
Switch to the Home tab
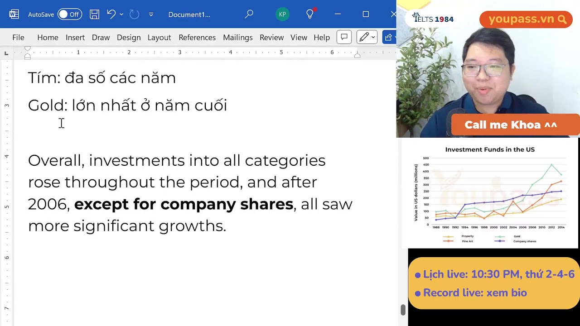(x=48, y=38)
